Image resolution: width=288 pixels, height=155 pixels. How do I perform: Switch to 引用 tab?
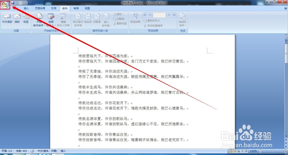[x=54, y=8]
